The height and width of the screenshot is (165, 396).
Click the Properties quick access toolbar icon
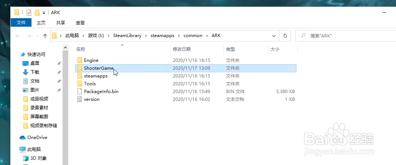click(x=29, y=12)
